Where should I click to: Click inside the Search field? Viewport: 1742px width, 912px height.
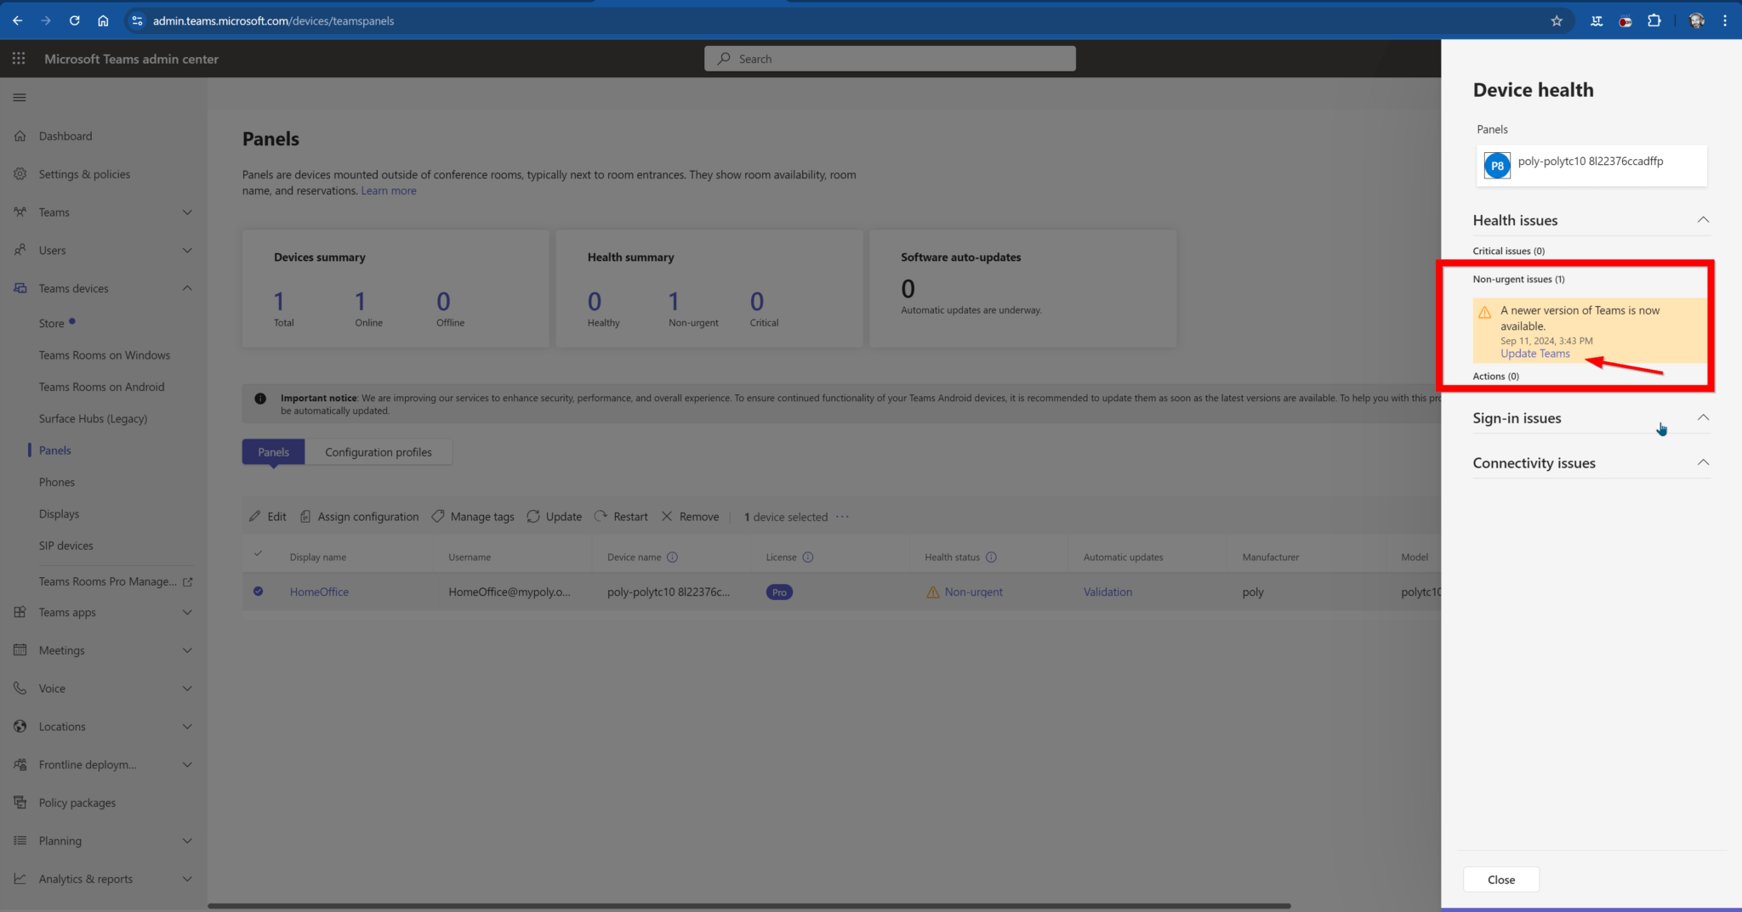pyautogui.click(x=890, y=58)
